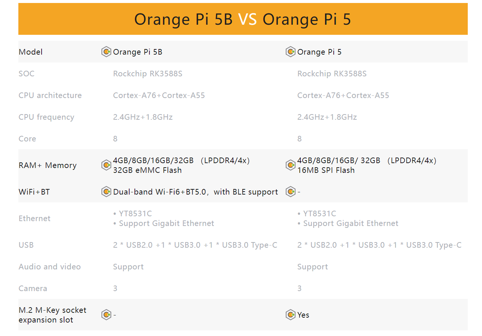Click 'Support' in Orange Pi 5 audio row
The width and height of the screenshot is (482, 336).
(312, 267)
